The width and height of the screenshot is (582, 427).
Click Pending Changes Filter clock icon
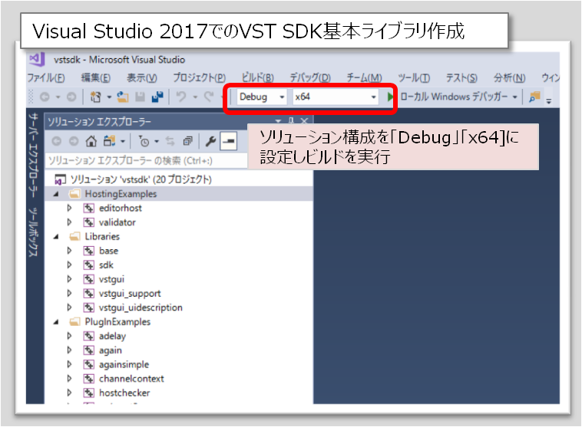(x=144, y=141)
